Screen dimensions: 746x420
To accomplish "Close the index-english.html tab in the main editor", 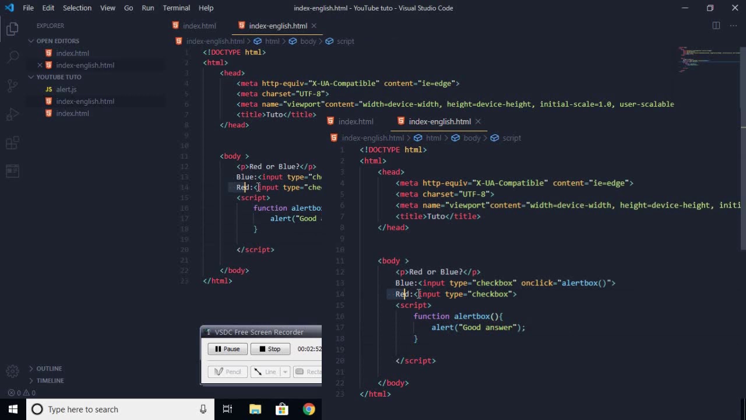I will (x=314, y=26).
